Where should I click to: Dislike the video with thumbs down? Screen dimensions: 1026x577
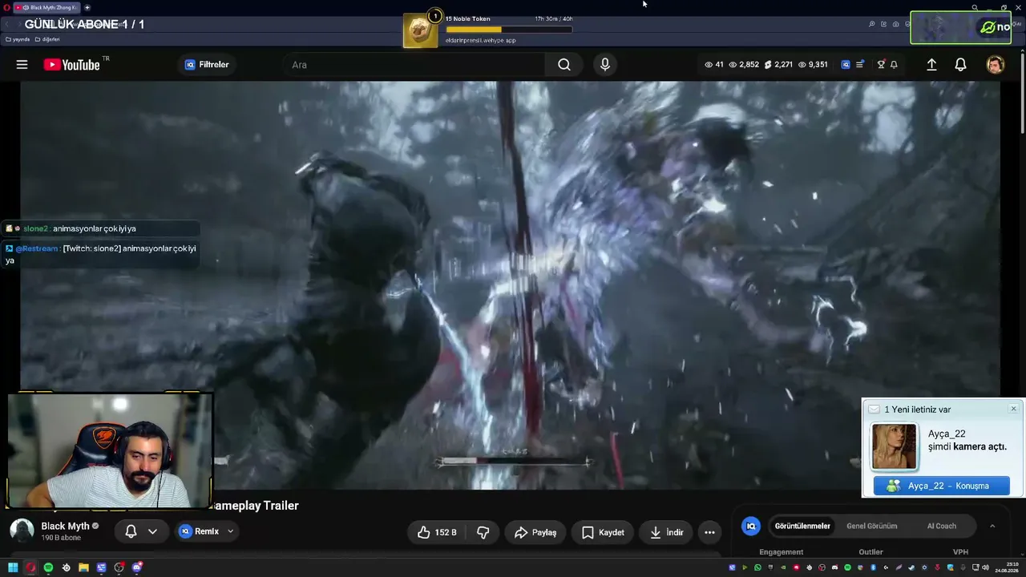tap(483, 532)
